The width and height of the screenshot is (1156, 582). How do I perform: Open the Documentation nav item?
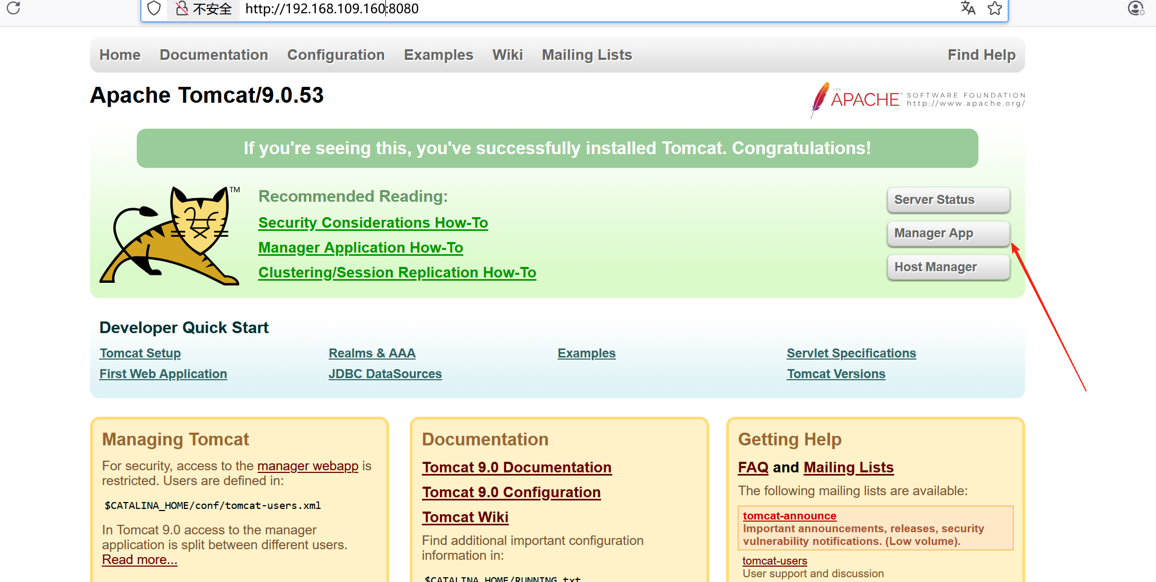click(x=214, y=55)
